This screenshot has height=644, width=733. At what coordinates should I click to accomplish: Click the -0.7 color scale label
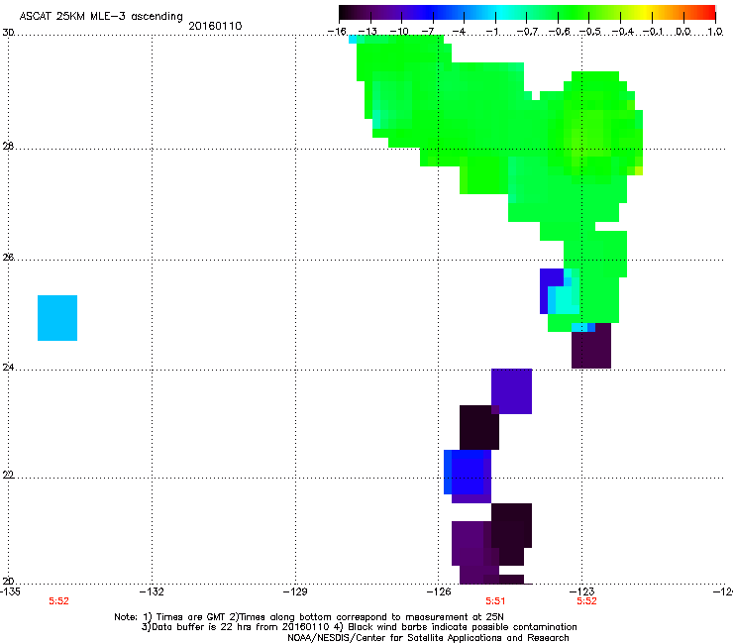coord(527,32)
